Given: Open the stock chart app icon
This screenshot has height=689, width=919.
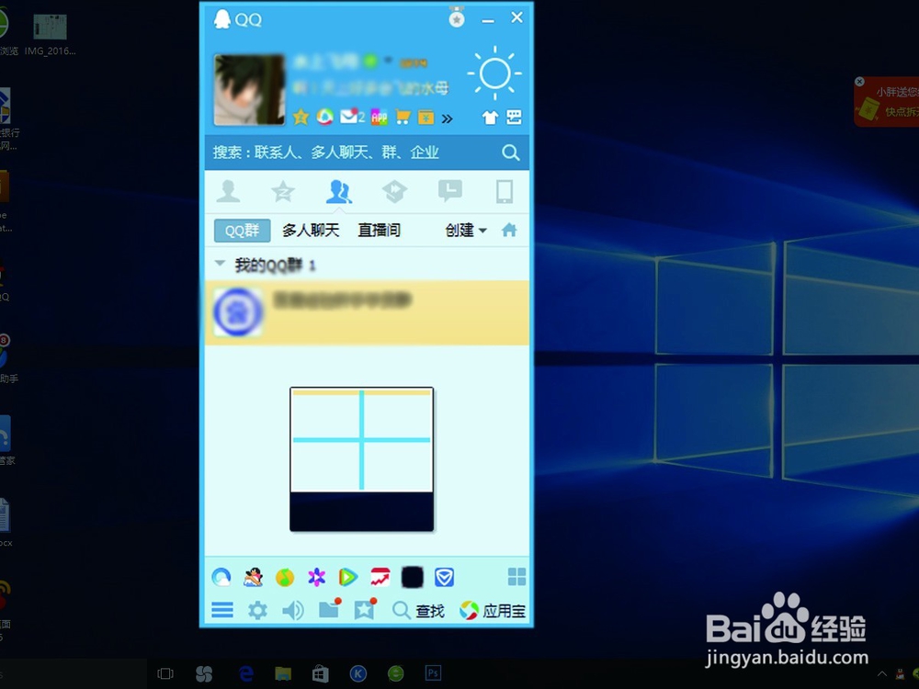Looking at the screenshot, I should tap(380, 578).
